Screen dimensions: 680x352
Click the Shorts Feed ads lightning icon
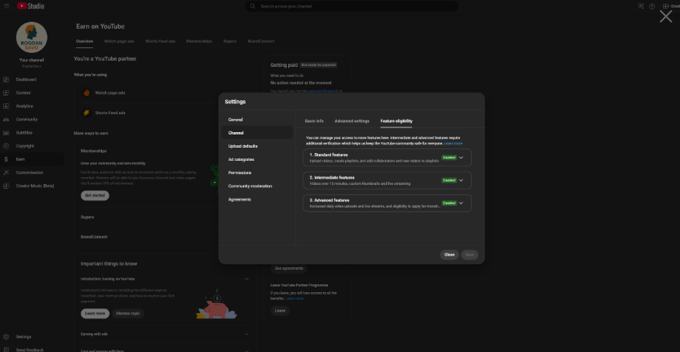click(x=86, y=113)
